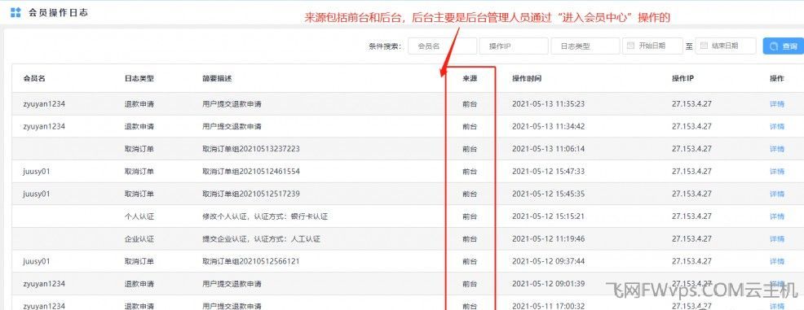Click 取消订单 type in 11:06:14 row
Image resolution: width=804 pixels, height=310 pixels.
[139, 149]
